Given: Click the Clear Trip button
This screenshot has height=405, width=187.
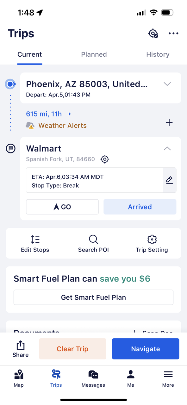Looking at the screenshot, I should (72, 349).
